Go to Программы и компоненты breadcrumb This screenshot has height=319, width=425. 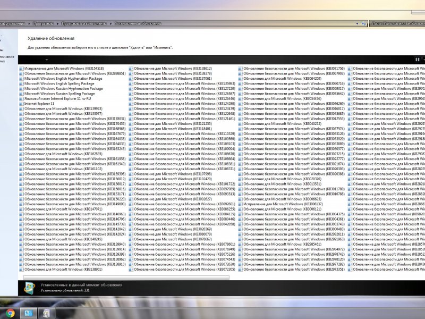click(84, 23)
